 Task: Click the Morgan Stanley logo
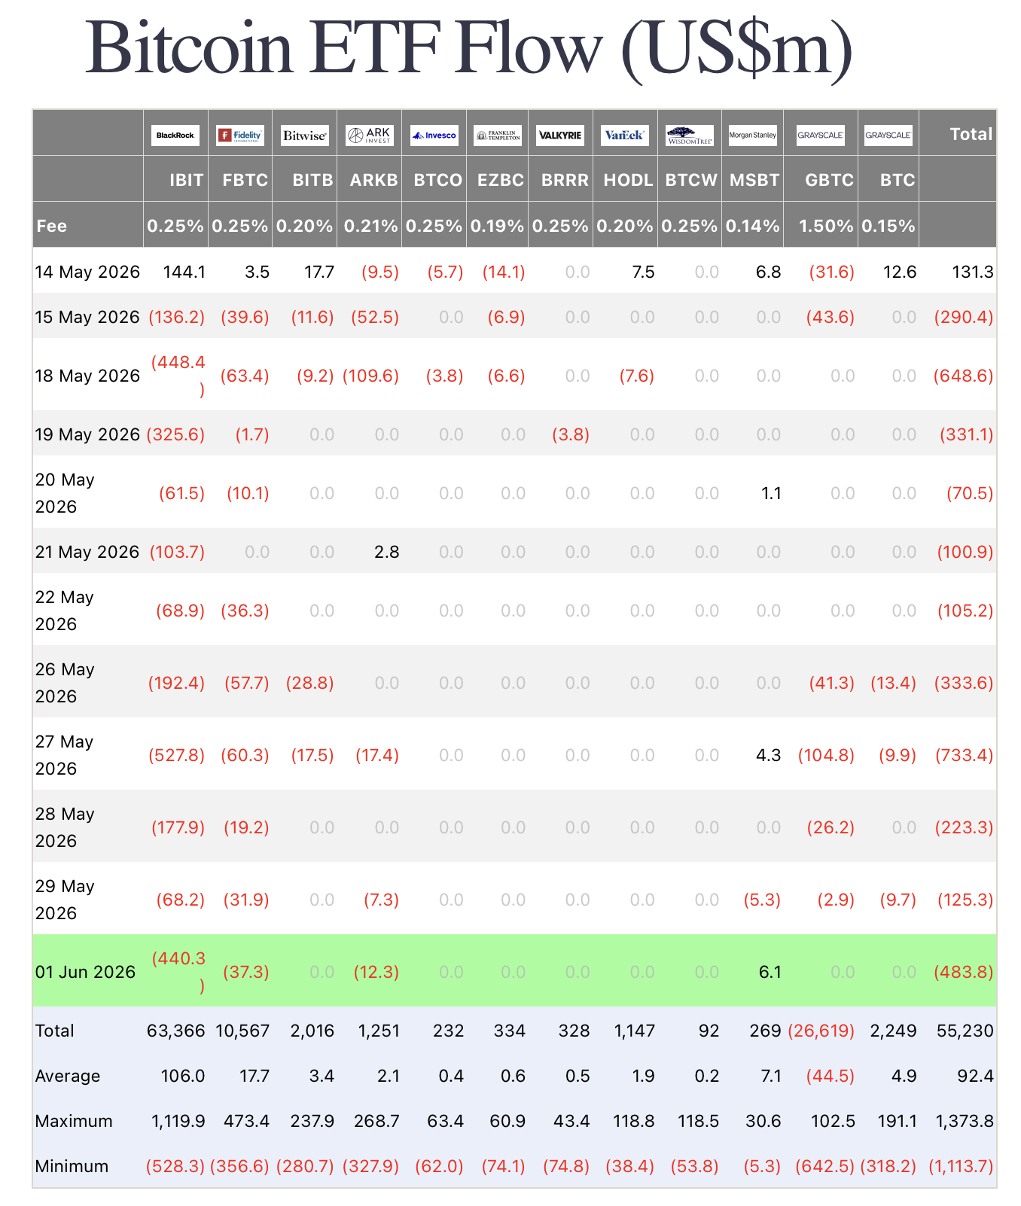coord(753,136)
